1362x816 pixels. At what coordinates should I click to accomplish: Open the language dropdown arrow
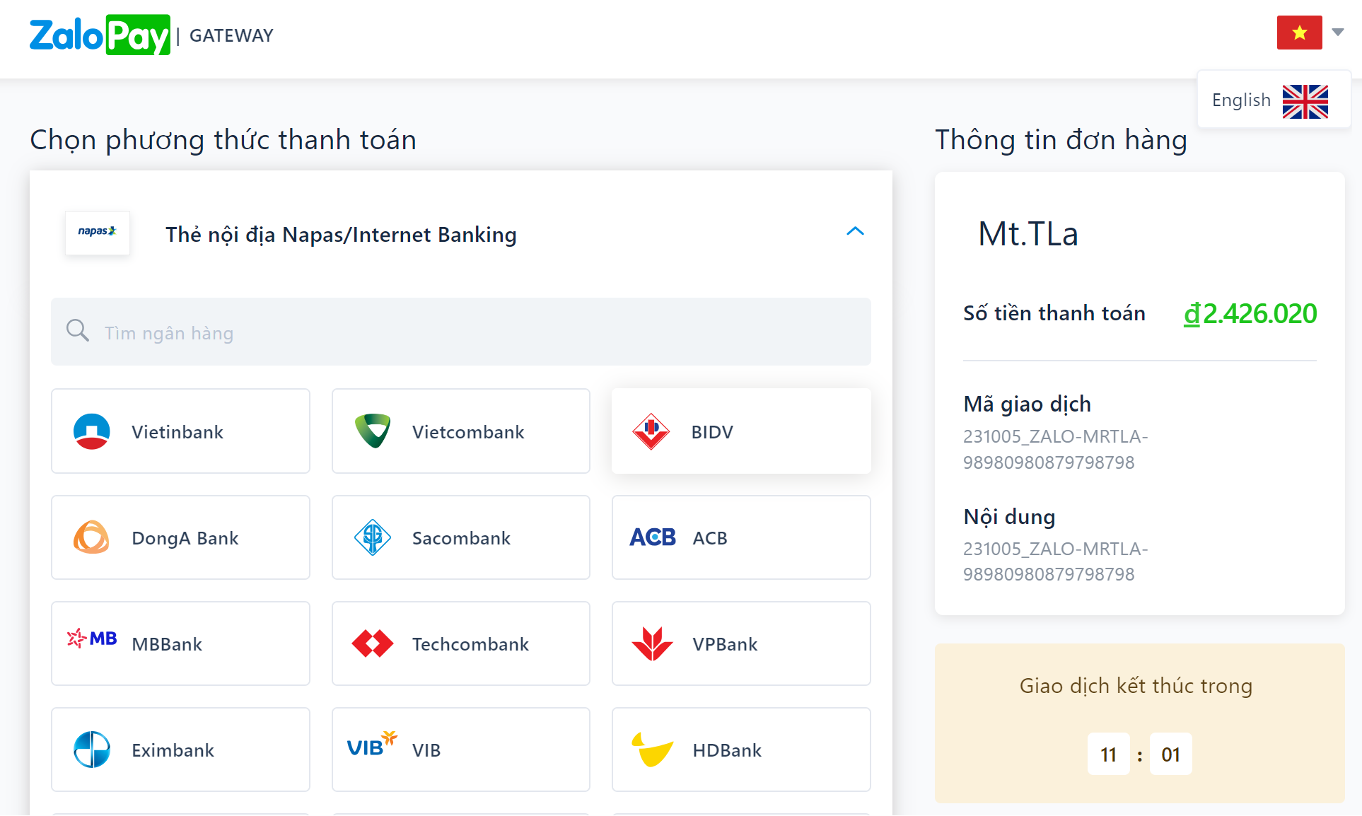tap(1337, 32)
